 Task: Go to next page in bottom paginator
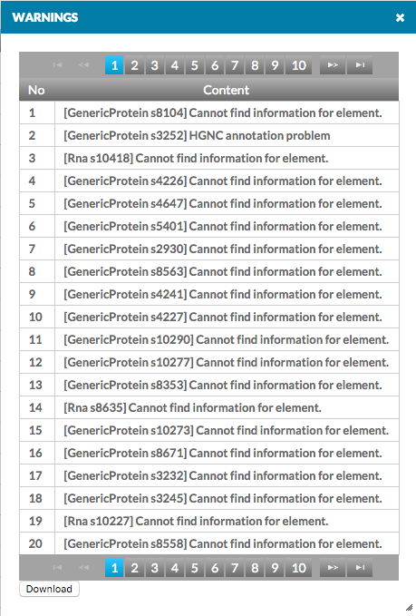[333, 567]
